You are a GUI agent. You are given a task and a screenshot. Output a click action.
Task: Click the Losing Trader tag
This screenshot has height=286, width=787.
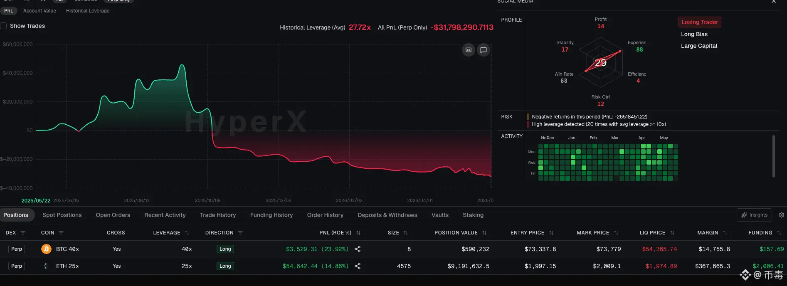[700, 22]
